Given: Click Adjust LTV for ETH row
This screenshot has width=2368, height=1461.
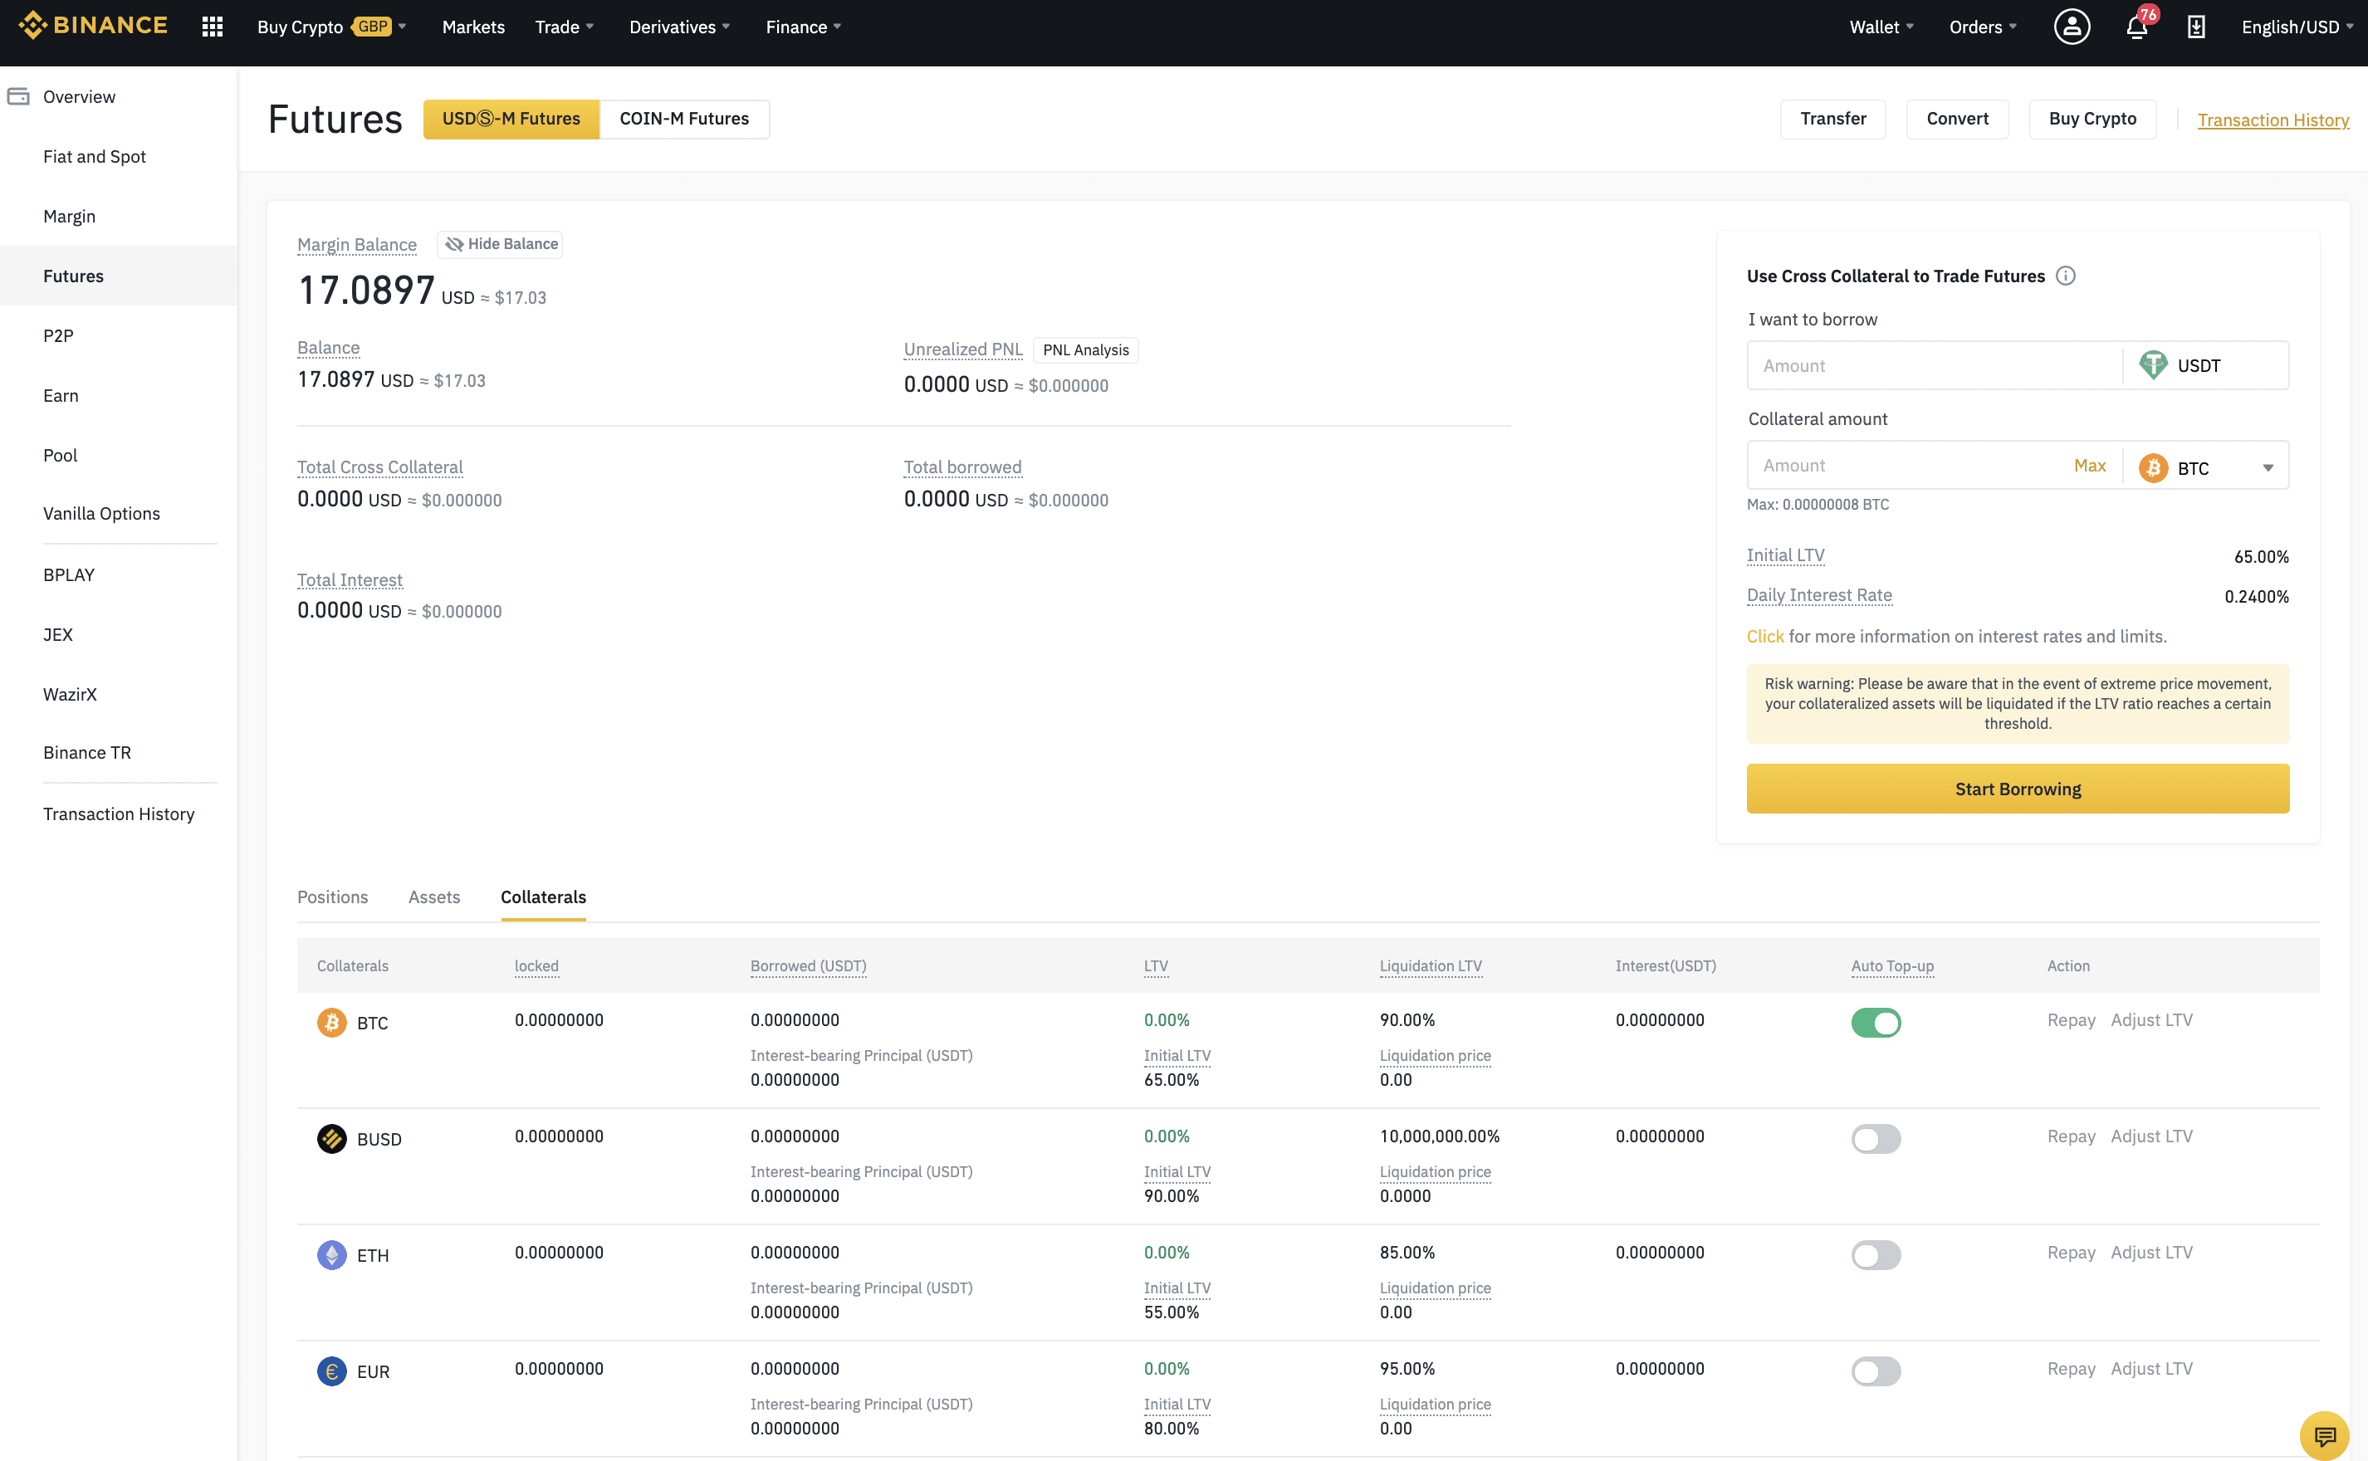Looking at the screenshot, I should 2150,1253.
